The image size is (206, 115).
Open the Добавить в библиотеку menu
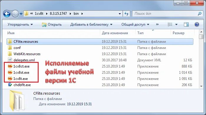91,24
